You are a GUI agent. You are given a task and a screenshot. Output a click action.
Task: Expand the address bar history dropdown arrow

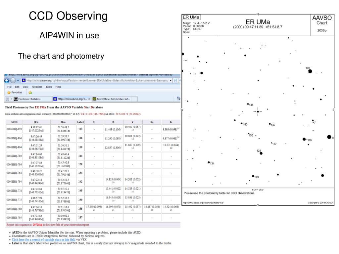[x=170, y=81]
